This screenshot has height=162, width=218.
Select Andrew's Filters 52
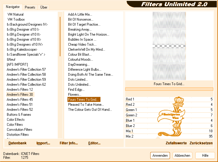coord(20,110)
